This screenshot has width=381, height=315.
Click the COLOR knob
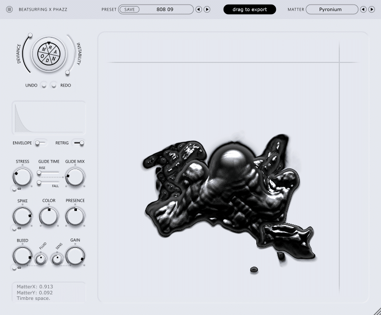click(x=49, y=216)
